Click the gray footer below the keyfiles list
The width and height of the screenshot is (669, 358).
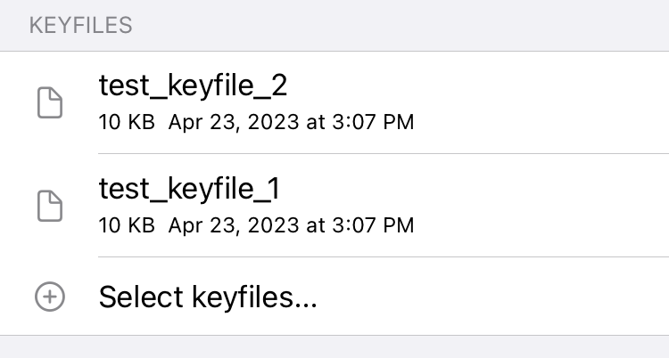pos(334,347)
